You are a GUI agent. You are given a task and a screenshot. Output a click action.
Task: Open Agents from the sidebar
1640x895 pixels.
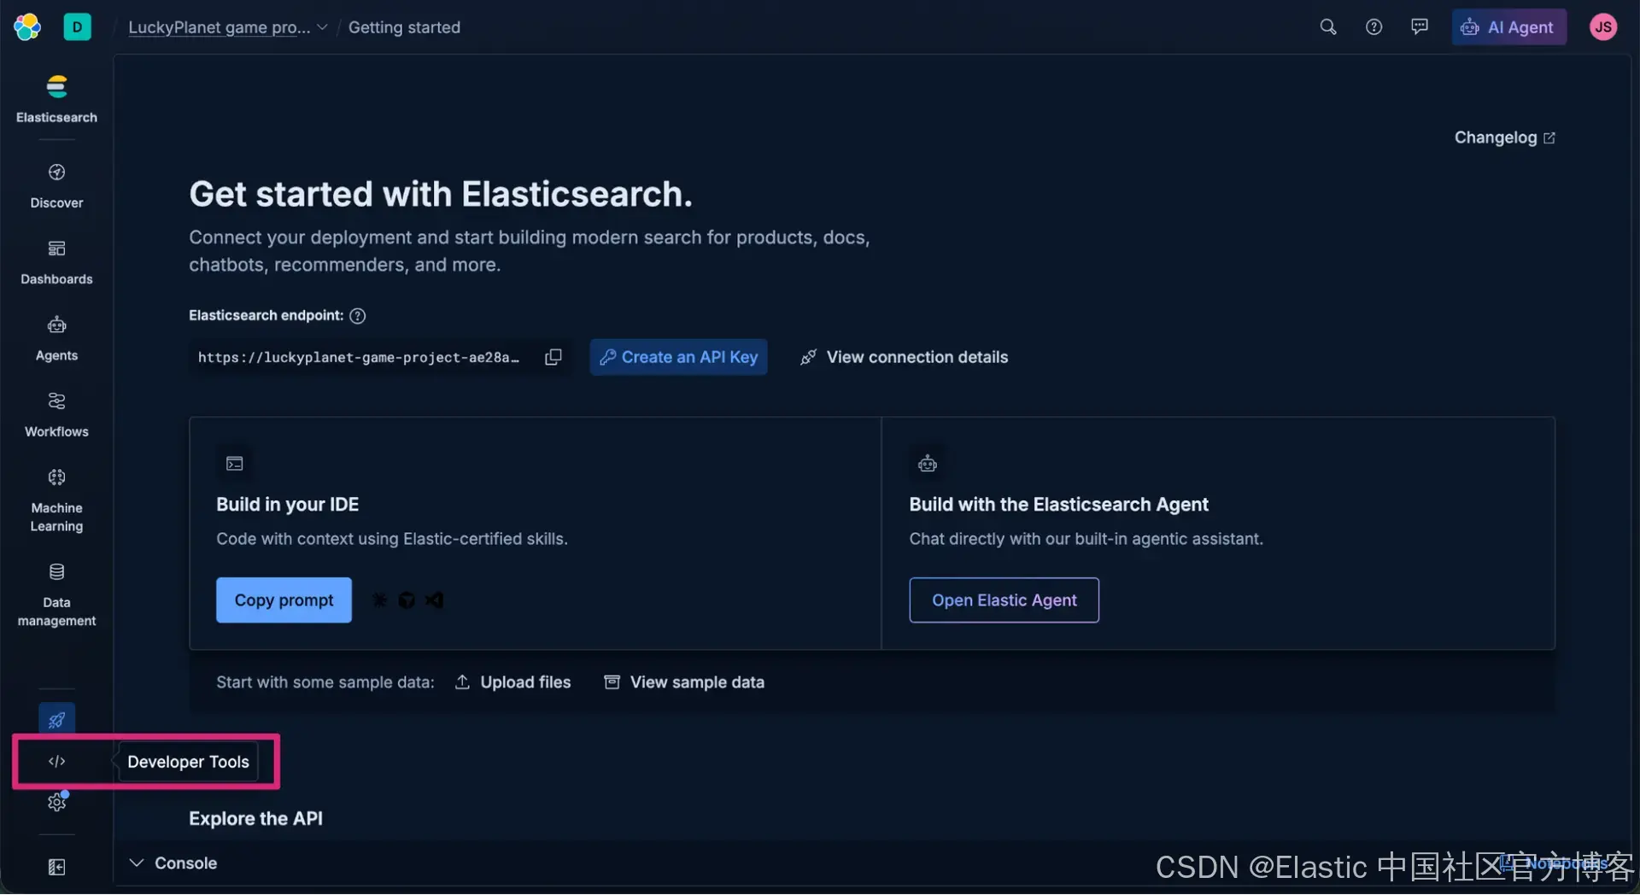coord(56,338)
